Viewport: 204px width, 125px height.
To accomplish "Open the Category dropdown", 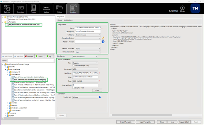I will coord(88,35).
